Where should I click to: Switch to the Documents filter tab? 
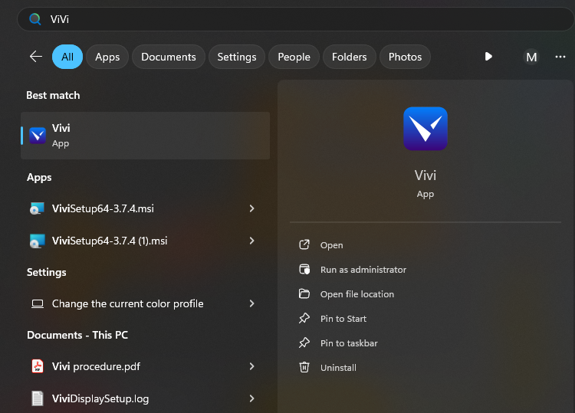point(169,57)
